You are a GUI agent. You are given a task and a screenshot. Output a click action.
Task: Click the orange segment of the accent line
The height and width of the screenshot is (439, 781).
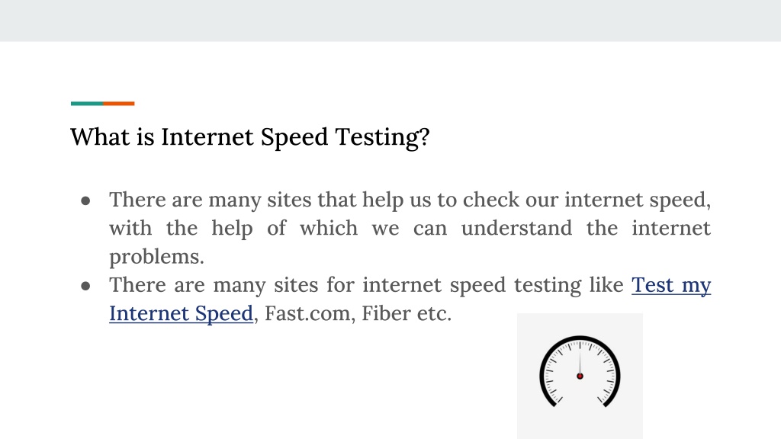coord(119,104)
